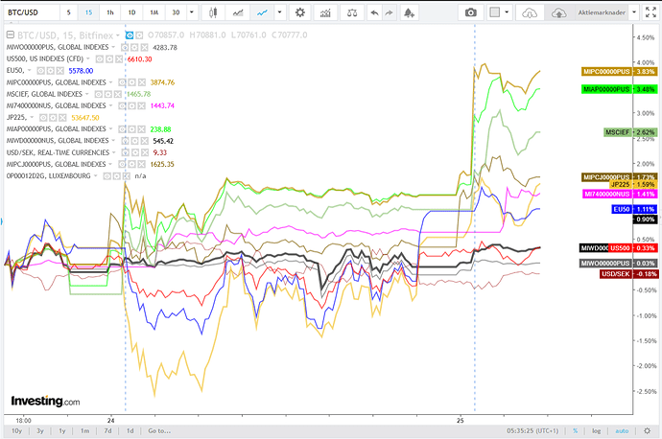Hide the US500 series eye icon
This screenshot has width=662, height=439.
[100, 59]
